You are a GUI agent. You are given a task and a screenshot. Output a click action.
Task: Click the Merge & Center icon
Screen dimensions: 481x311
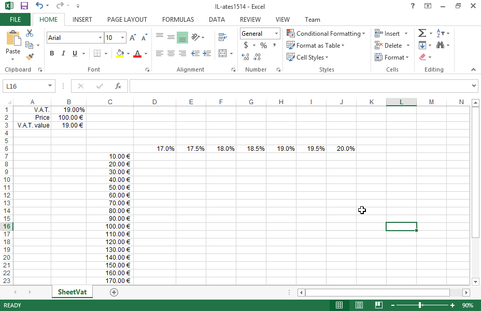click(222, 53)
